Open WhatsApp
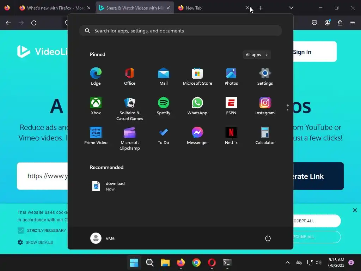The height and width of the screenshot is (271, 361). [197, 106]
